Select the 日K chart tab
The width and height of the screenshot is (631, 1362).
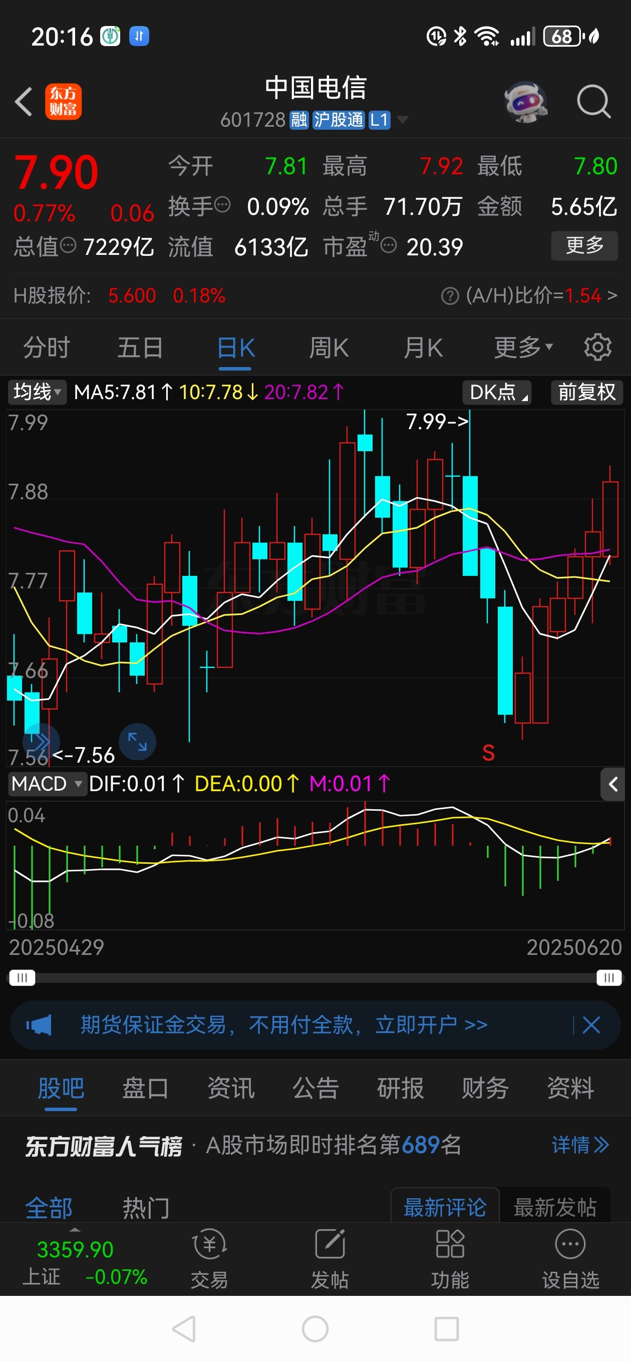pyautogui.click(x=236, y=348)
